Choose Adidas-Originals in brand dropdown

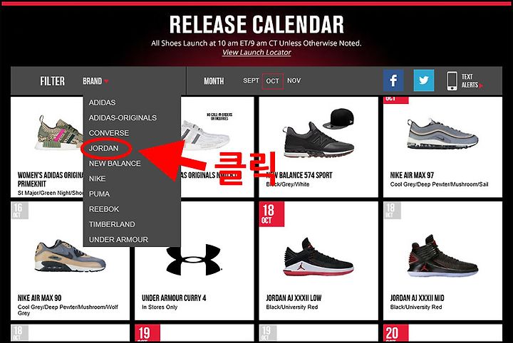(123, 117)
